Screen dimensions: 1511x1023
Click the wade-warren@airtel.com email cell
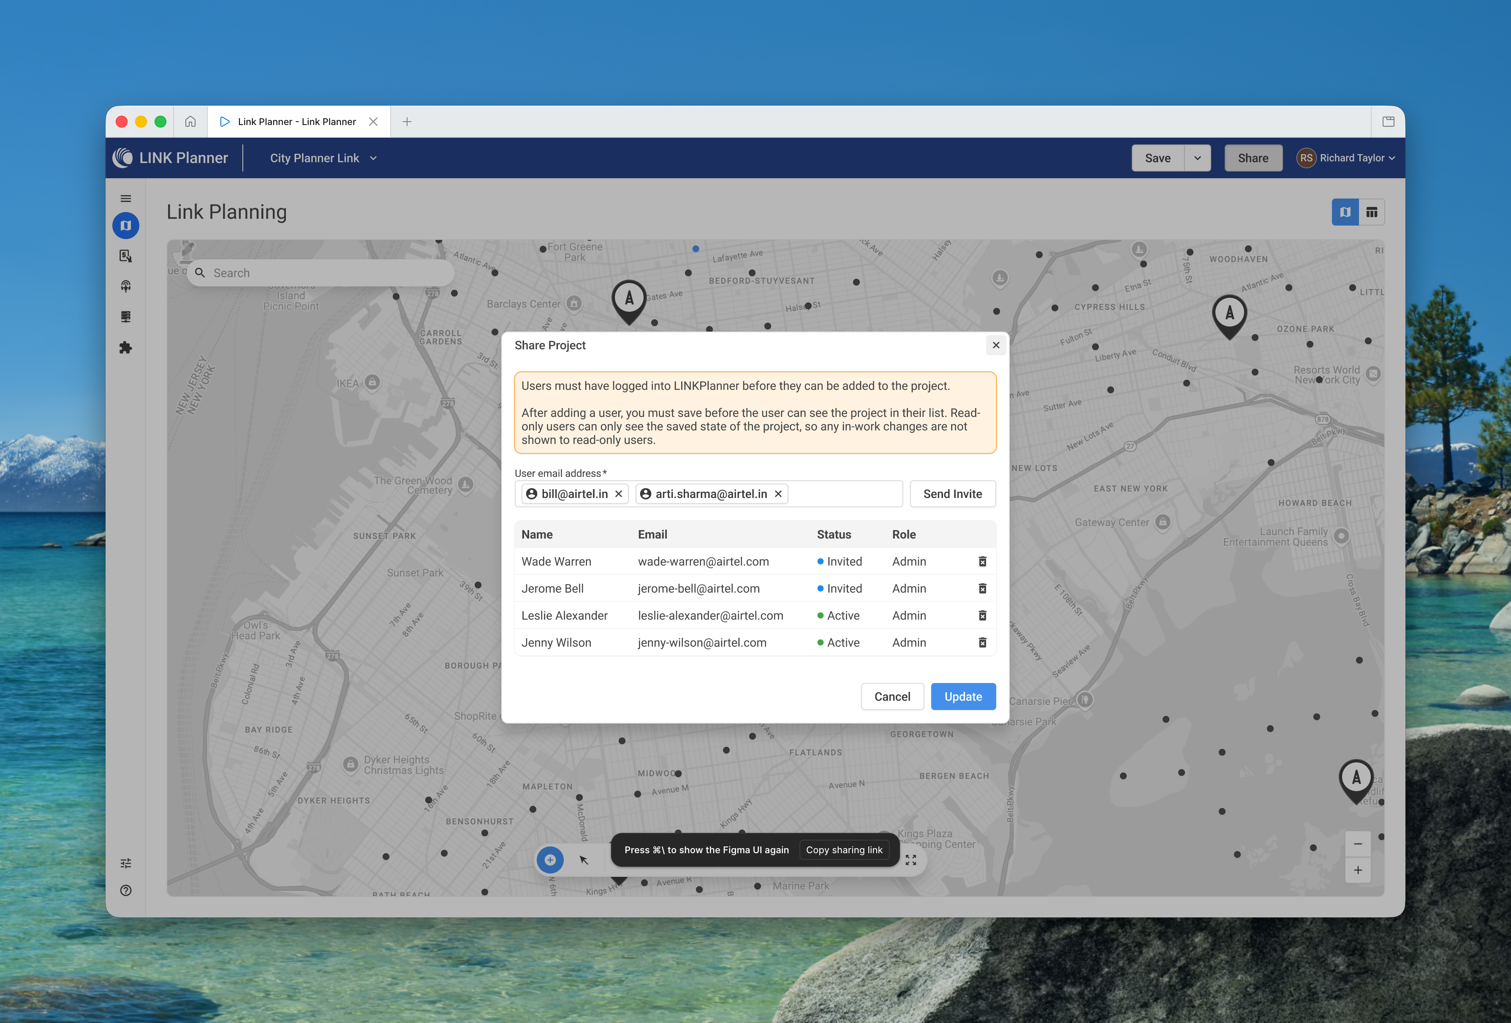click(x=703, y=561)
